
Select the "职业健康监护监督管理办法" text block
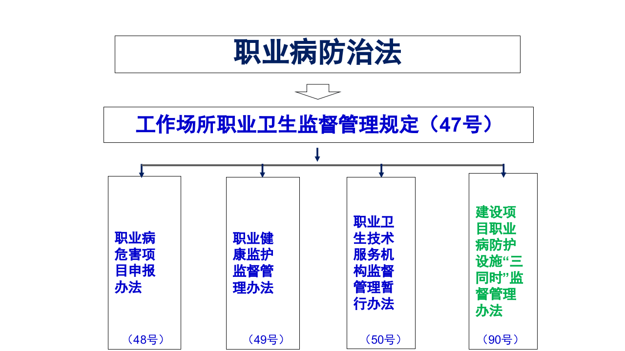pyautogui.click(x=253, y=263)
